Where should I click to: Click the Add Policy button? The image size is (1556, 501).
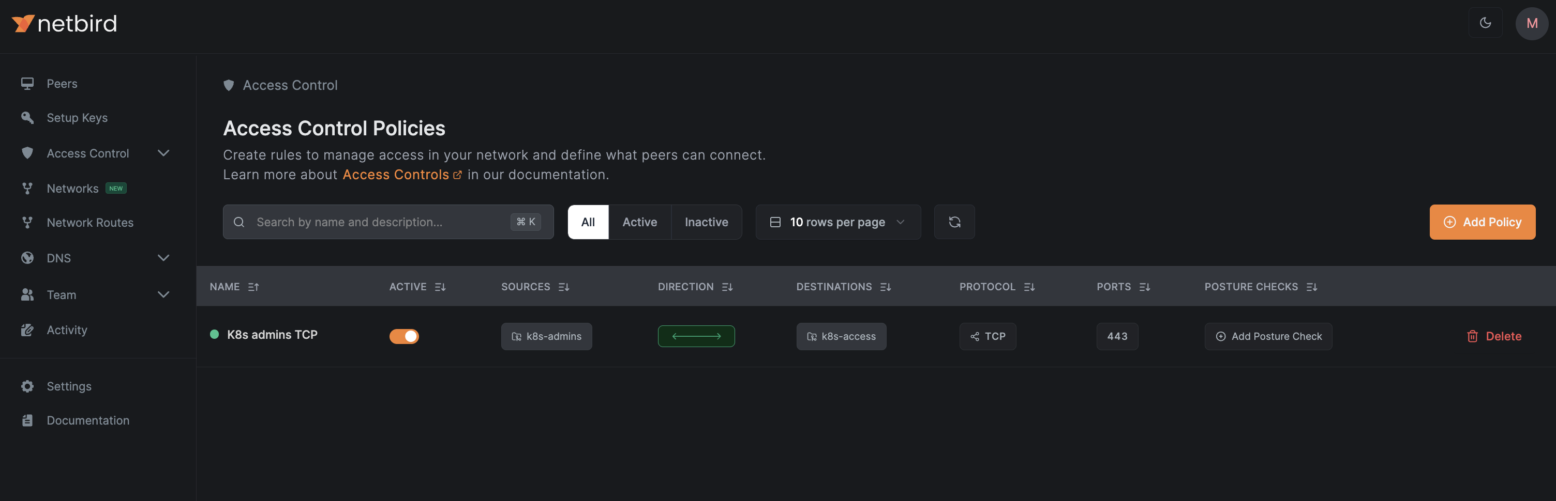1482,222
